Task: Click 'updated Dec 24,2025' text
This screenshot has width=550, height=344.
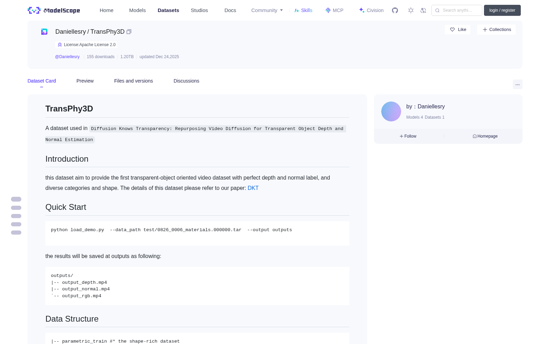Action: 159,57
